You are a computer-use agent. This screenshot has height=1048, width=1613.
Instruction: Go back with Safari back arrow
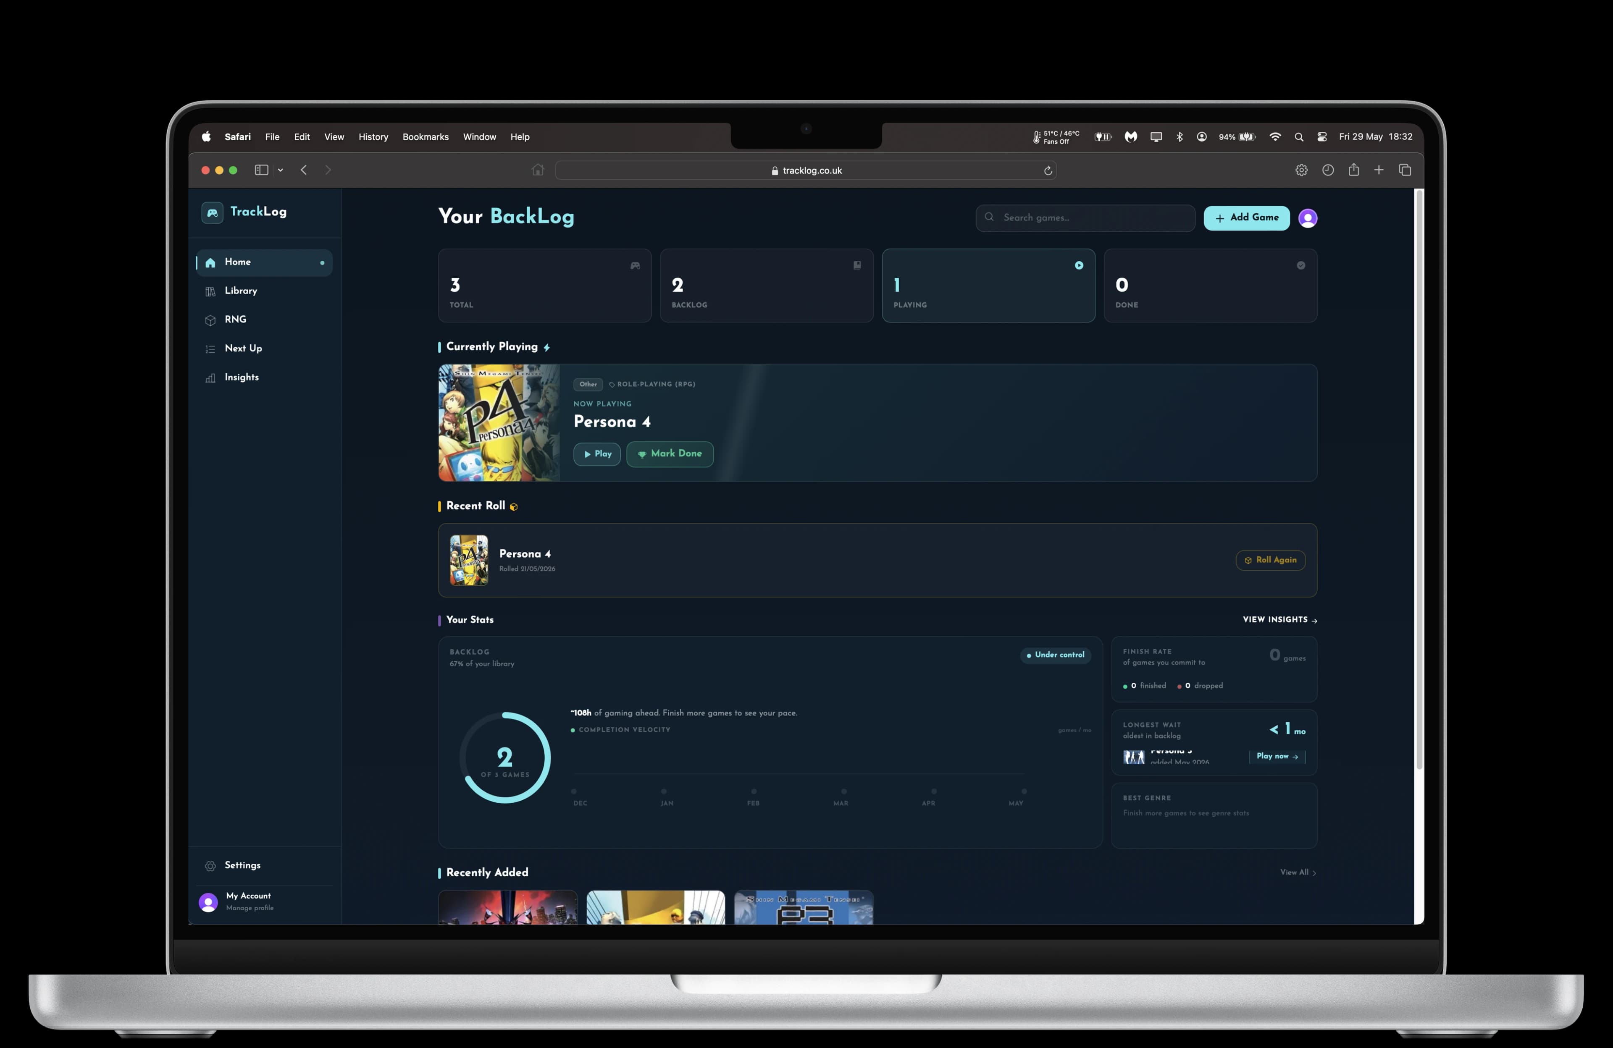304,170
